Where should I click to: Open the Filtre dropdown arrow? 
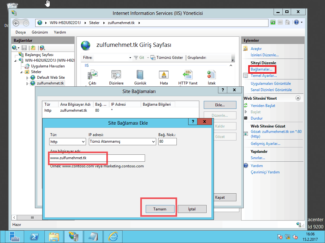tap(130, 58)
